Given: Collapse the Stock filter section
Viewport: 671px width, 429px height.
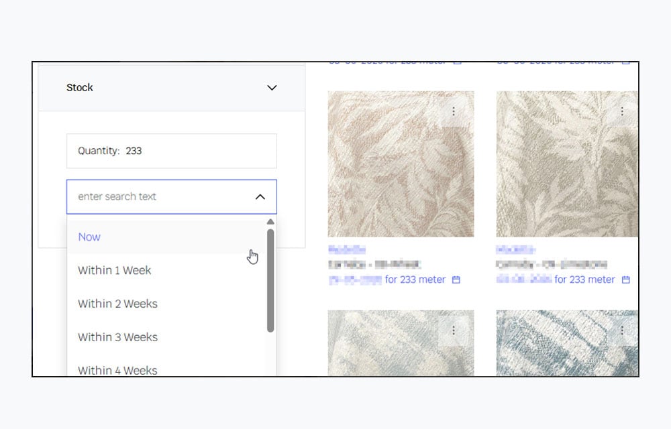Looking at the screenshot, I should 272,88.
